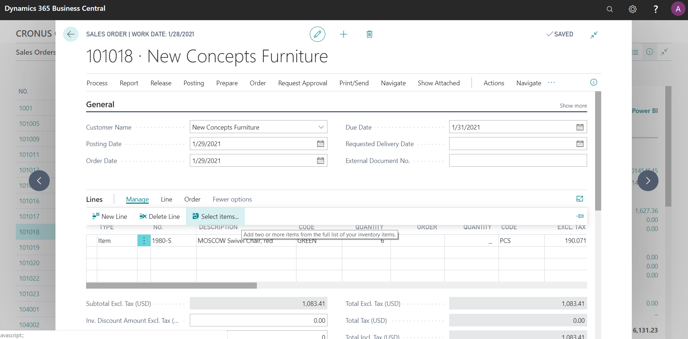Select the Manage tab in Lines
This screenshot has height=339, width=688.
point(137,199)
